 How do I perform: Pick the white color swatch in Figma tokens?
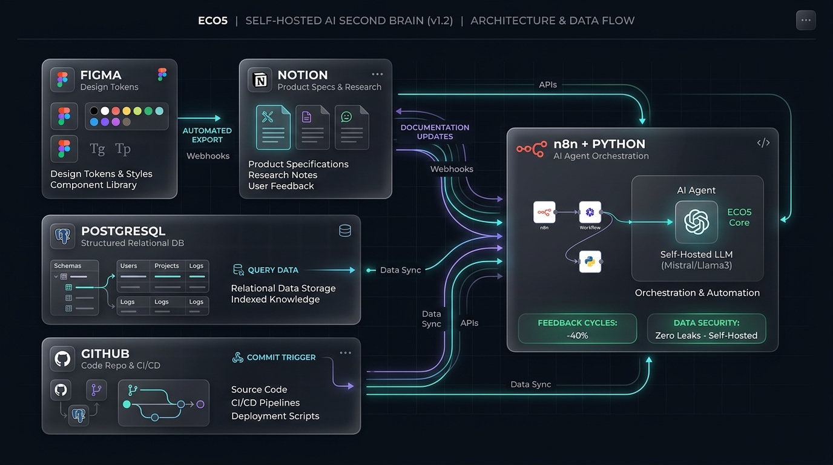tap(105, 111)
